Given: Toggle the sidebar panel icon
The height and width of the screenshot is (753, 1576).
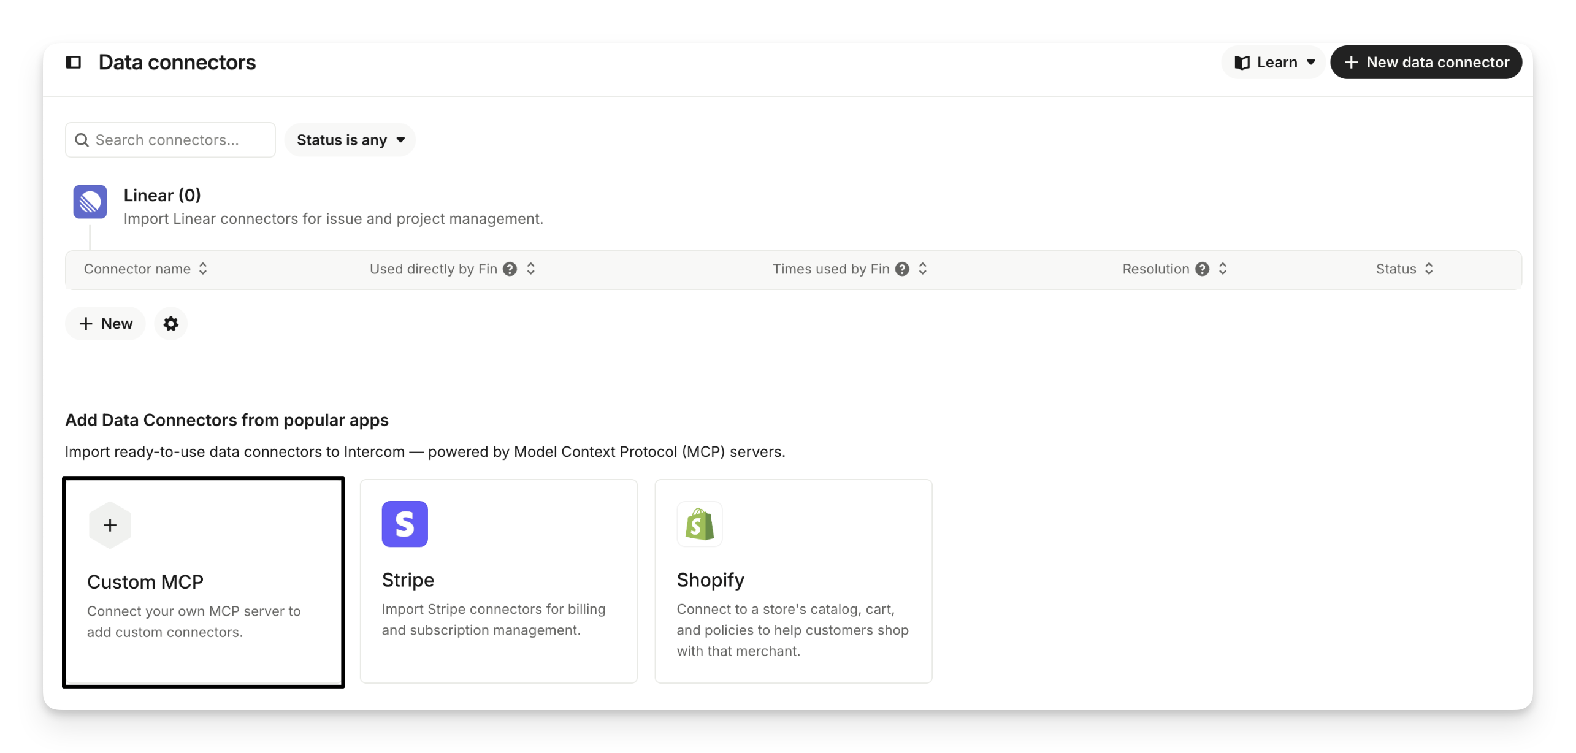Looking at the screenshot, I should [x=74, y=62].
